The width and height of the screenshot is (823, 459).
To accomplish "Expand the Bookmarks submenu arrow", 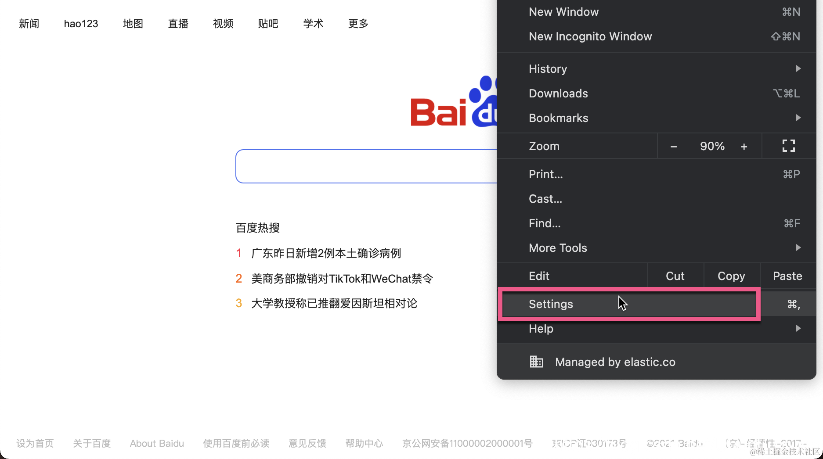I will click(798, 118).
